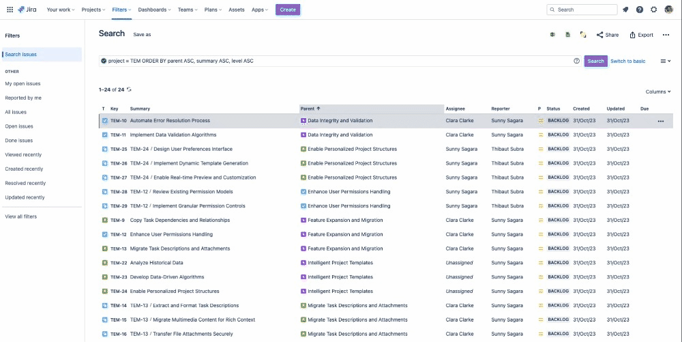Viewport: 682px width, 342px height.
Task: Select My open issues filter
Action: point(23,83)
